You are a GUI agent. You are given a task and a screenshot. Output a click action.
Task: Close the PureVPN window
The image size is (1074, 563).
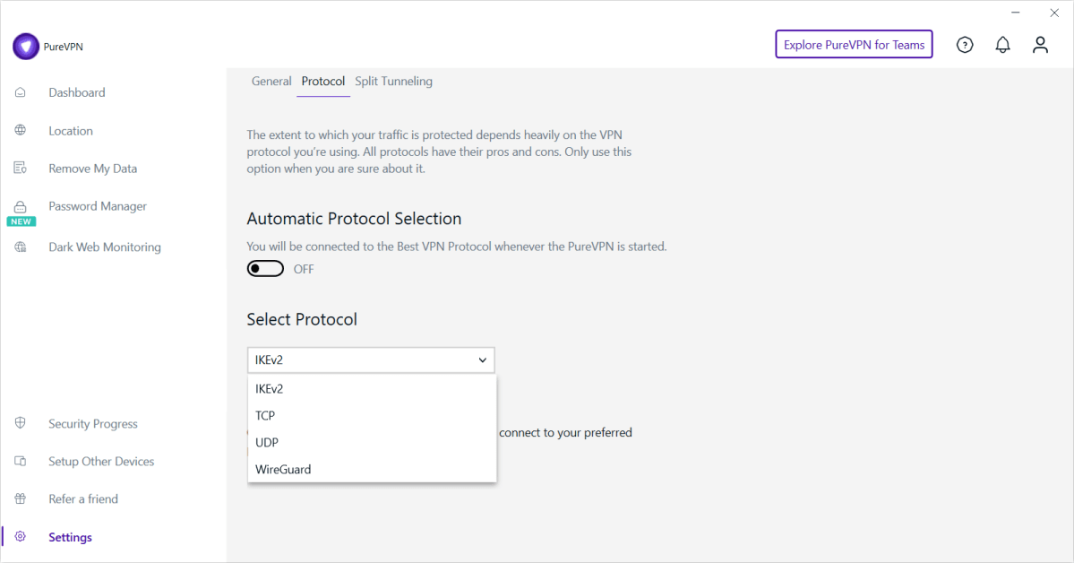pyautogui.click(x=1054, y=13)
